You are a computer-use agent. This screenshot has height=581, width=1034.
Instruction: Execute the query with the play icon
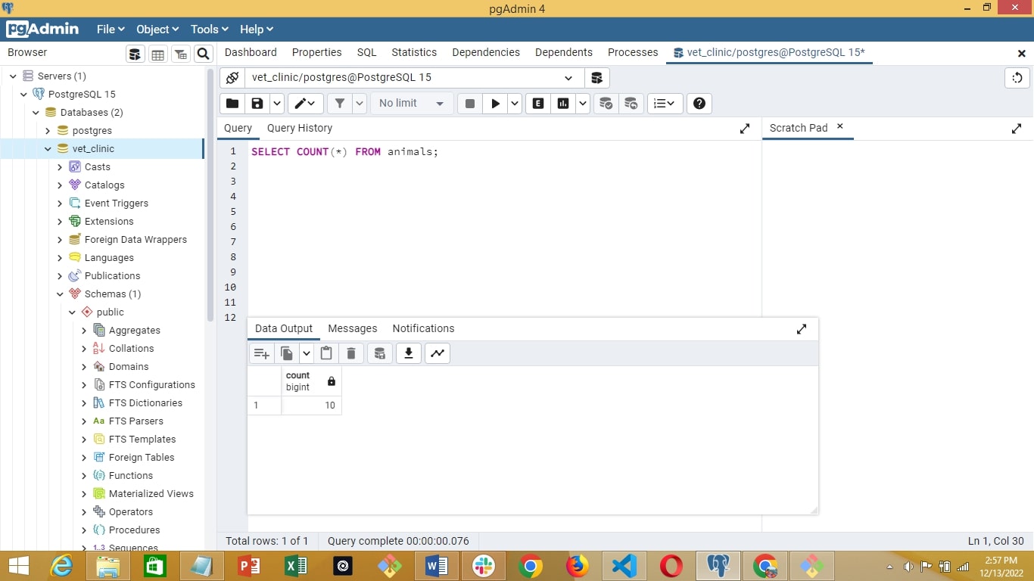coord(495,104)
